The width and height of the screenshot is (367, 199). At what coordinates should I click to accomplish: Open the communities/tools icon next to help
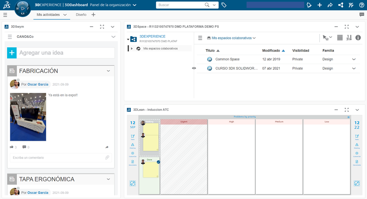(351, 5)
